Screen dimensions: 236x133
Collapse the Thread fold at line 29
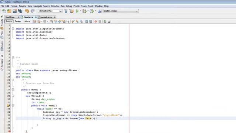pyautogui.click(x=13, y=96)
